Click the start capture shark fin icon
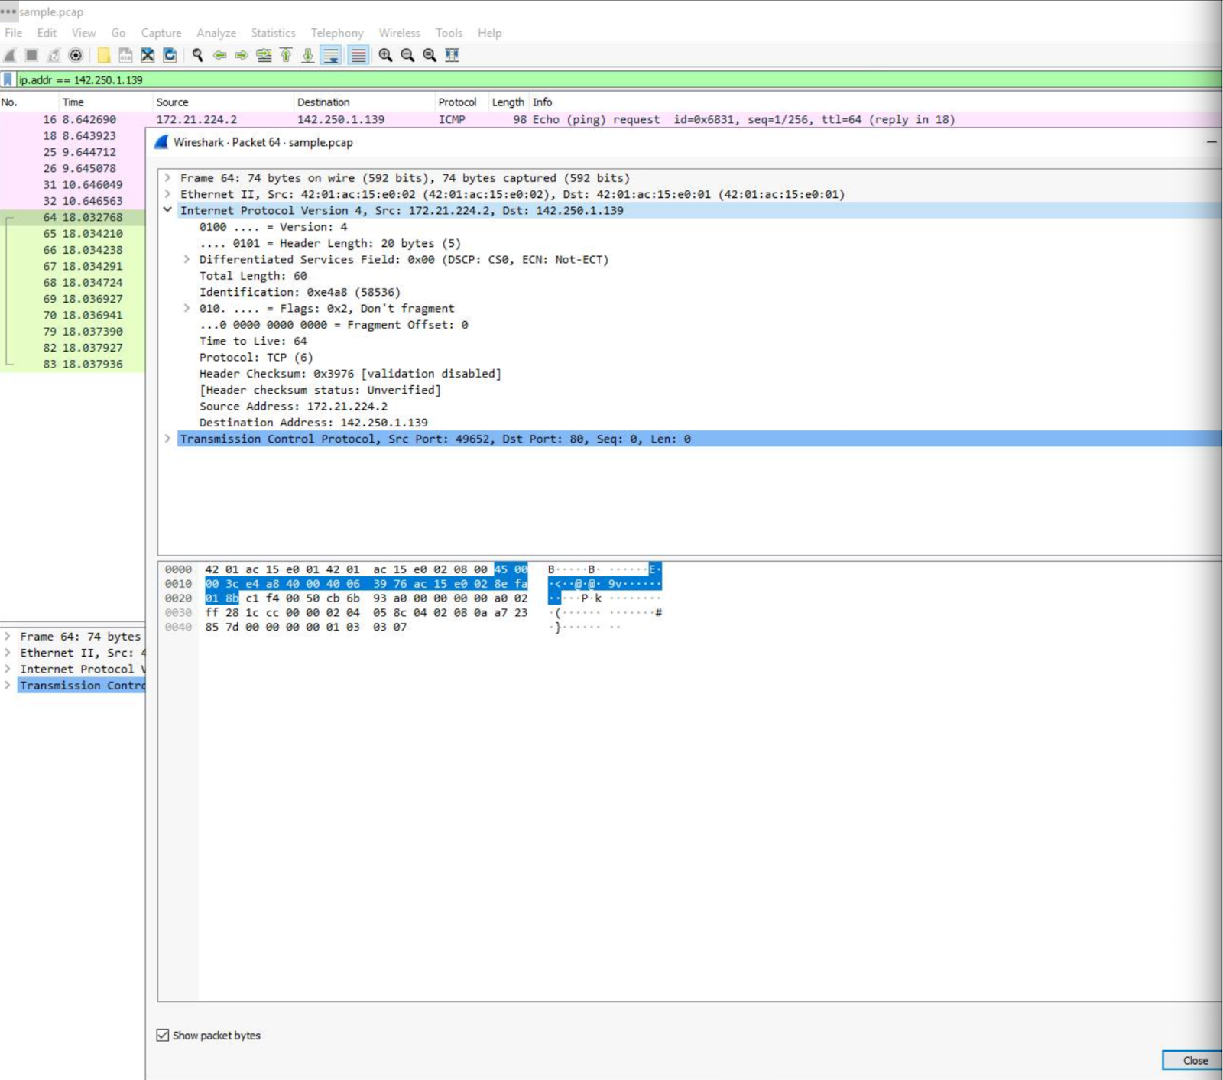This screenshot has width=1223, height=1080. (10, 55)
